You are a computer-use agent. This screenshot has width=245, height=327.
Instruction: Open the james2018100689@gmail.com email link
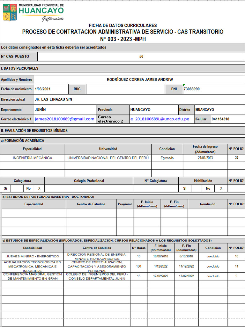[x=65, y=119]
